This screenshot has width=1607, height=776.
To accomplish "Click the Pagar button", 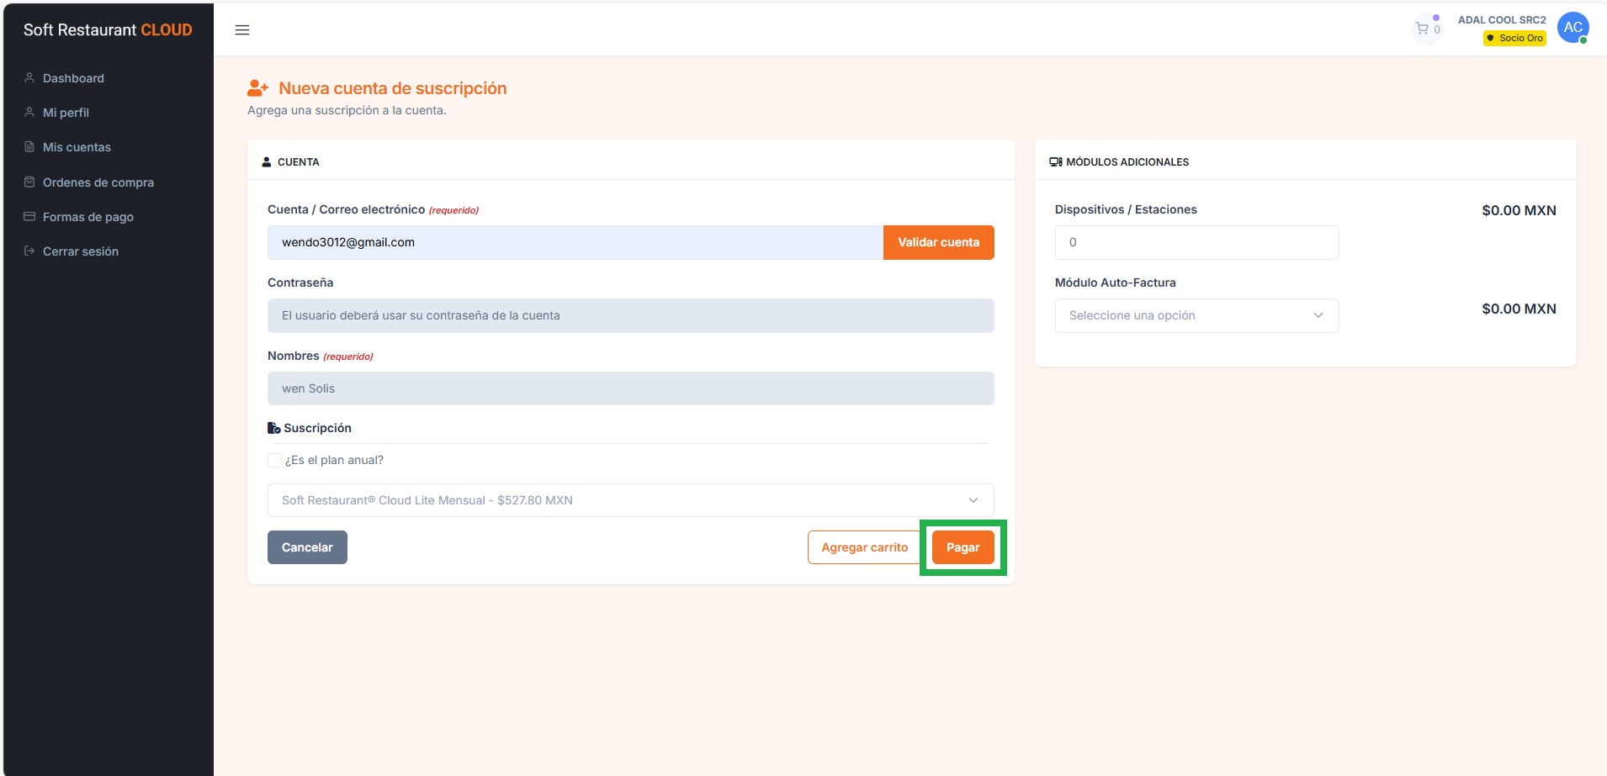I will point(963,547).
